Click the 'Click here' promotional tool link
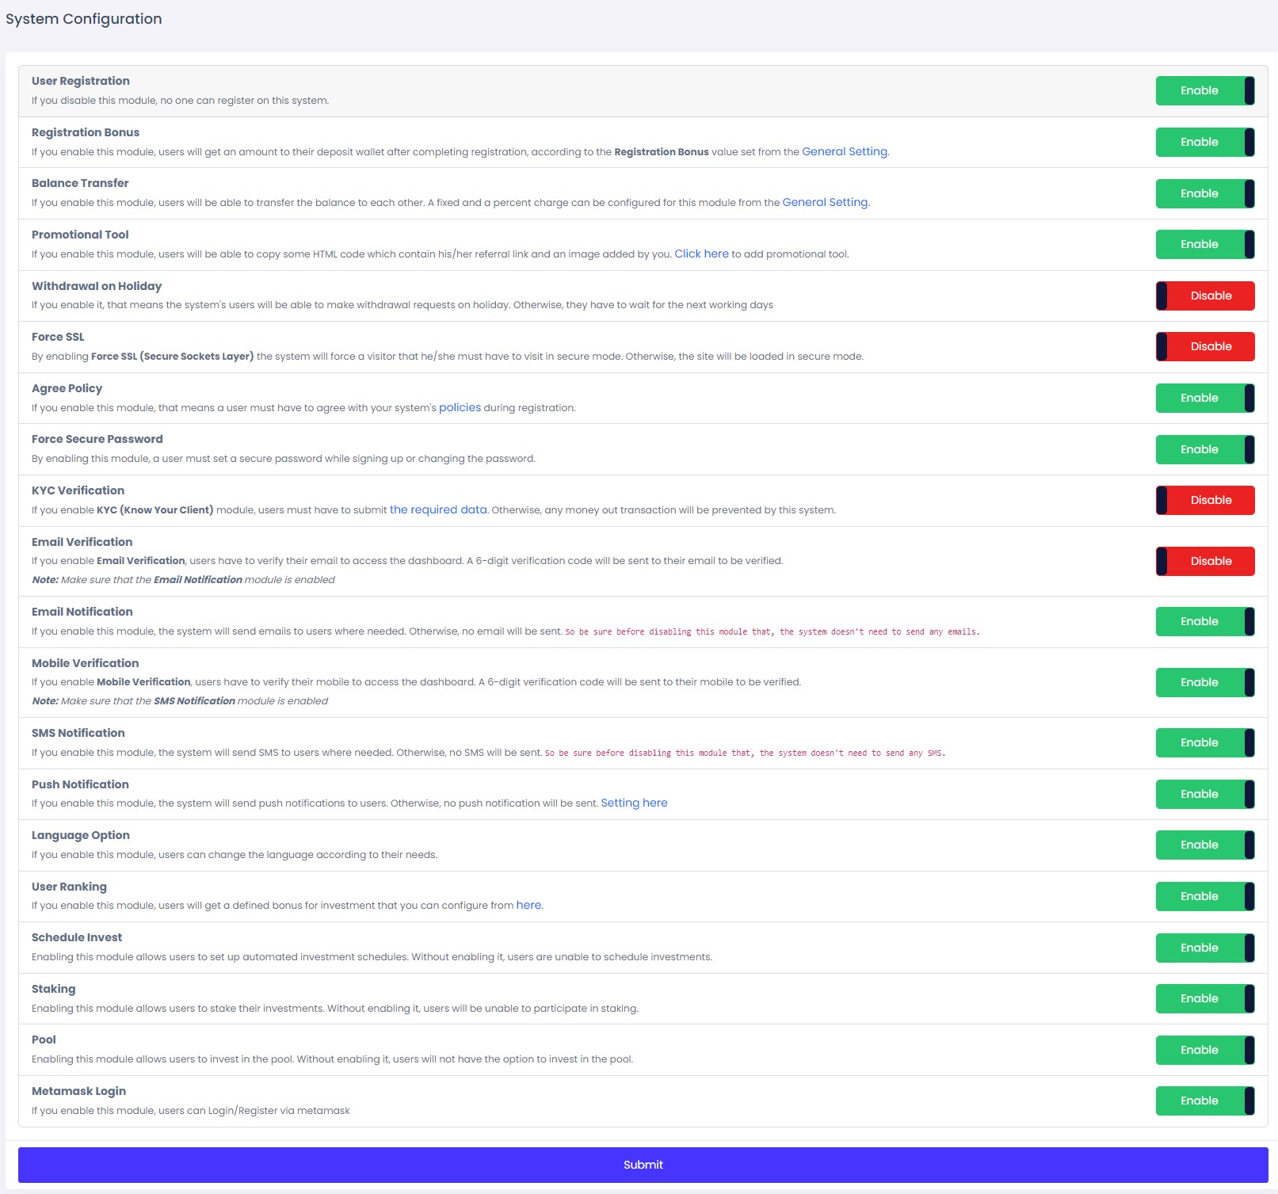 click(x=701, y=254)
